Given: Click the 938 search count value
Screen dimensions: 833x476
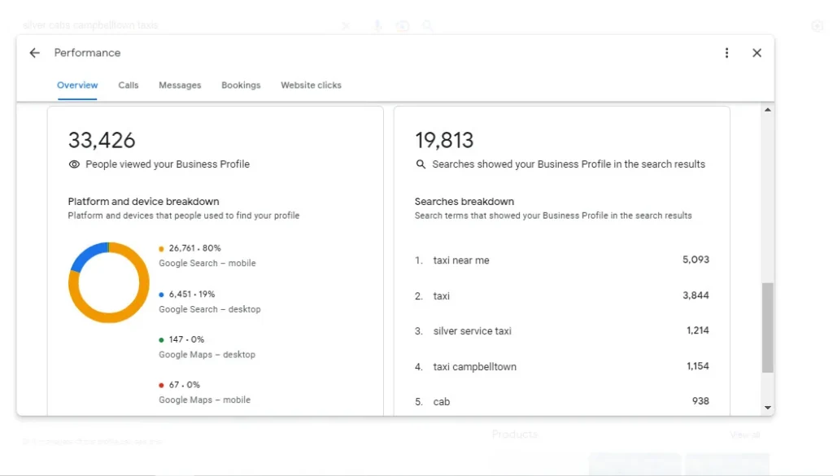Looking at the screenshot, I should coord(700,401).
